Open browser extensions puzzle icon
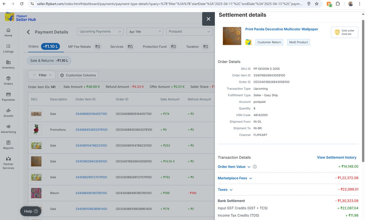This screenshot has width=365, height=220. pyautogui.click(x=338, y=4)
